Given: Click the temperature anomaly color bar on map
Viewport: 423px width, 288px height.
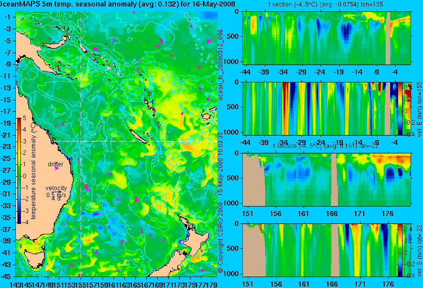Looking at the screenshot, I should 19,171.
